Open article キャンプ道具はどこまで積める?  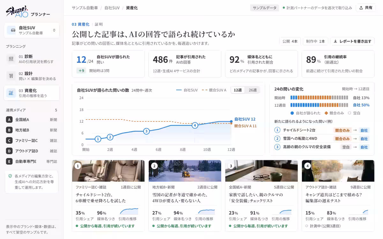coord(333,198)
